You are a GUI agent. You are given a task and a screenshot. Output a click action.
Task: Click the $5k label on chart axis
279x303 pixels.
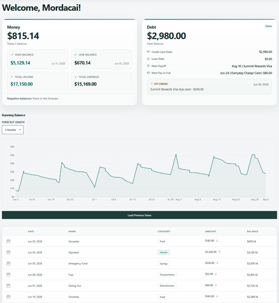12,155
